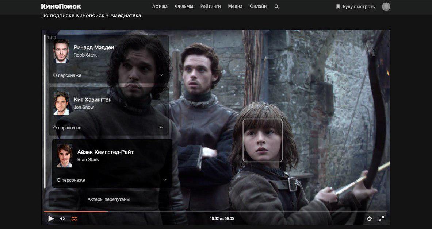The height and width of the screenshot is (229, 432).
Task: Click the Кит Харингтон actor photo
Action: pyautogui.click(x=61, y=103)
